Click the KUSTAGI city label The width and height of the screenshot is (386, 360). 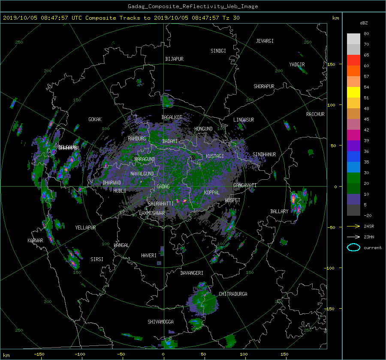click(215, 156)
